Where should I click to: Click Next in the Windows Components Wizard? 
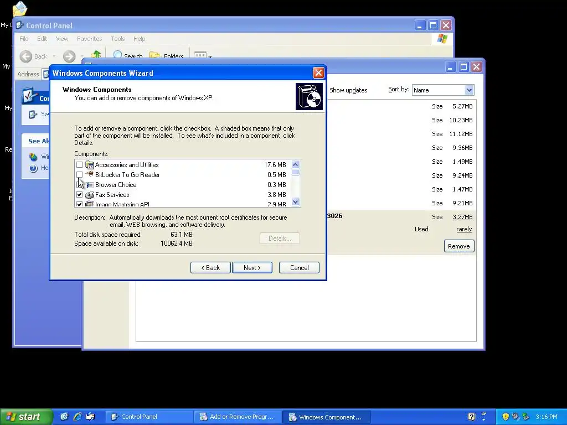(x=252, y=268)
